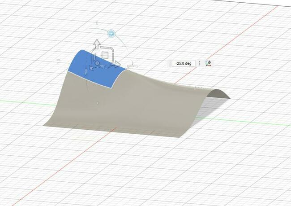This screenshot has height=206, width=291.
Task: Click the small square planar-move handle
Action: click(105, 55)
